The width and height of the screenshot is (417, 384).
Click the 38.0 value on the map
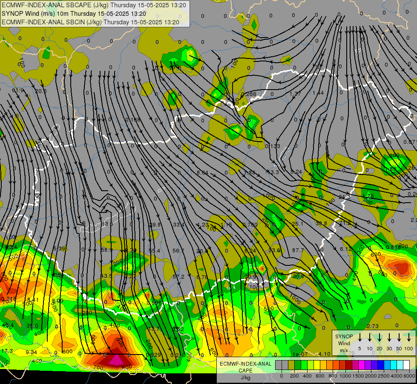(x=32, y=326)
